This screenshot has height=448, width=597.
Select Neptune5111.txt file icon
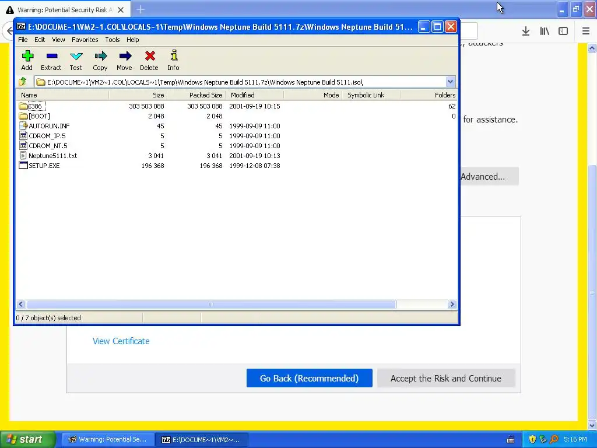point(23,155)
